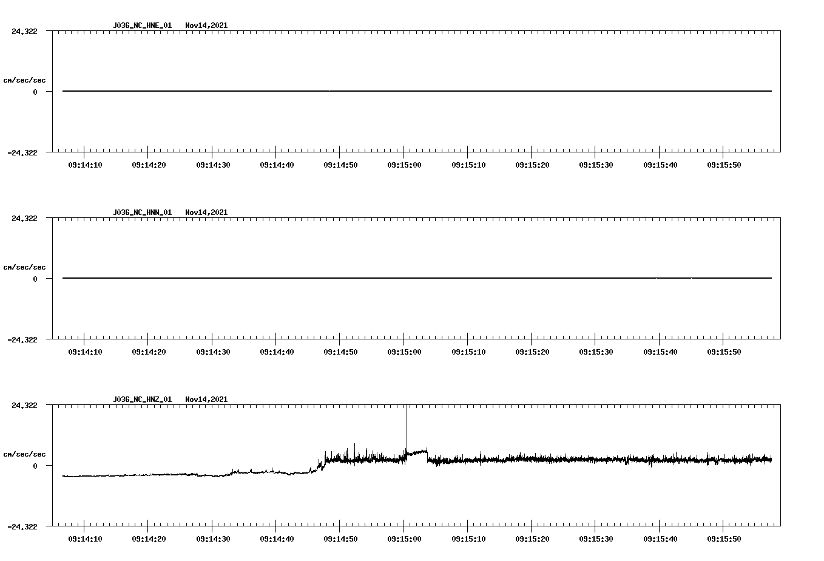The image size is (824, 561).
Task: Click -24.322 lower limit on HNN axis
Action: pyautogui.click(x=22, y=340)
